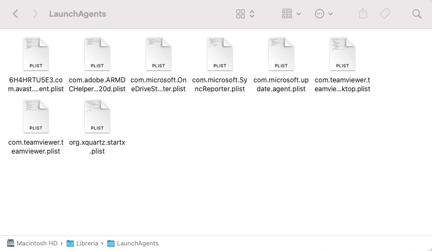This screenshot has width=432, height=251.
Task: Select com.microsoft.SyncReporter.plist file icon
Action: tap(220, 54)
